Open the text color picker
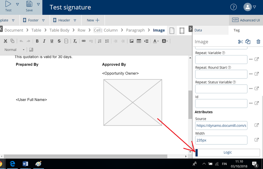The image size is (263, 169). (156, 41)
